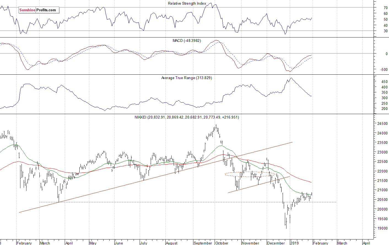
Task: Click the 24500 price axis value
Action: coord(382,124)
